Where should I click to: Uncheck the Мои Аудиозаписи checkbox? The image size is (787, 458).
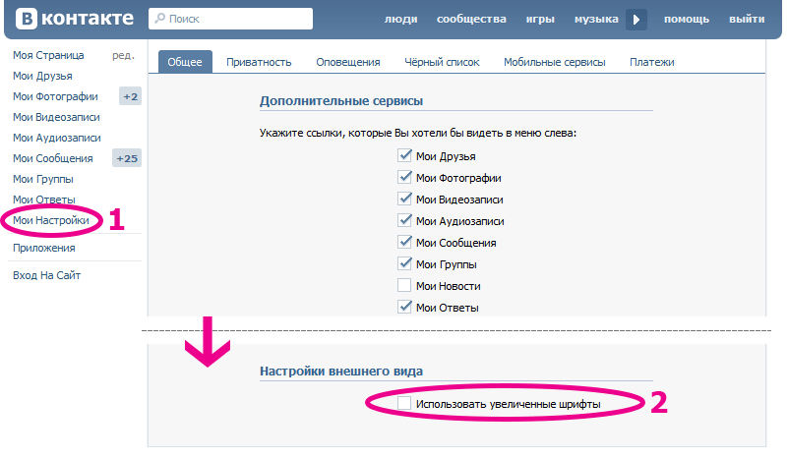[x=404, y=220]
